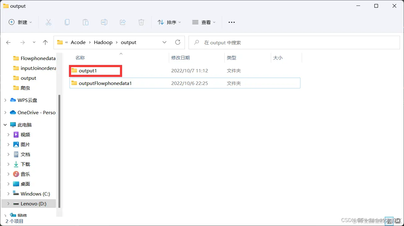
Task: Open the See more ellipsis menu
Action: coord(232,22)
